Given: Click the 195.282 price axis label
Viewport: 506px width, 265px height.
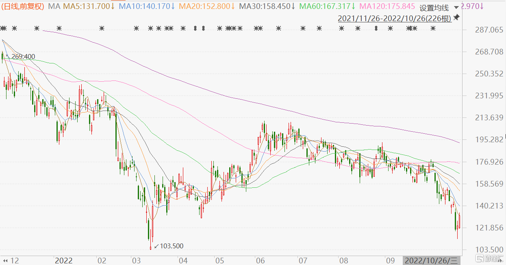Looking at the screenshot, I should pyautogui.click(x=482, y=139).
